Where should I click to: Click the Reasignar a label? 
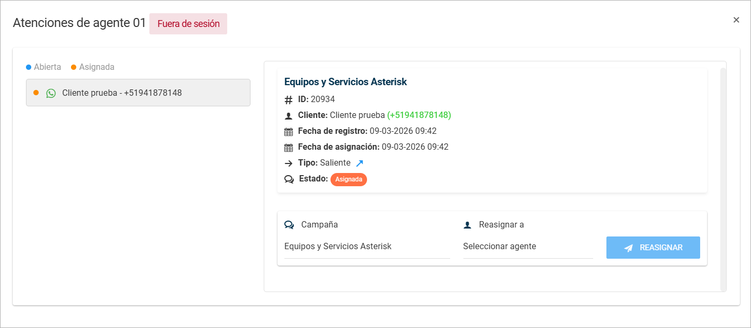pos(502,225)
